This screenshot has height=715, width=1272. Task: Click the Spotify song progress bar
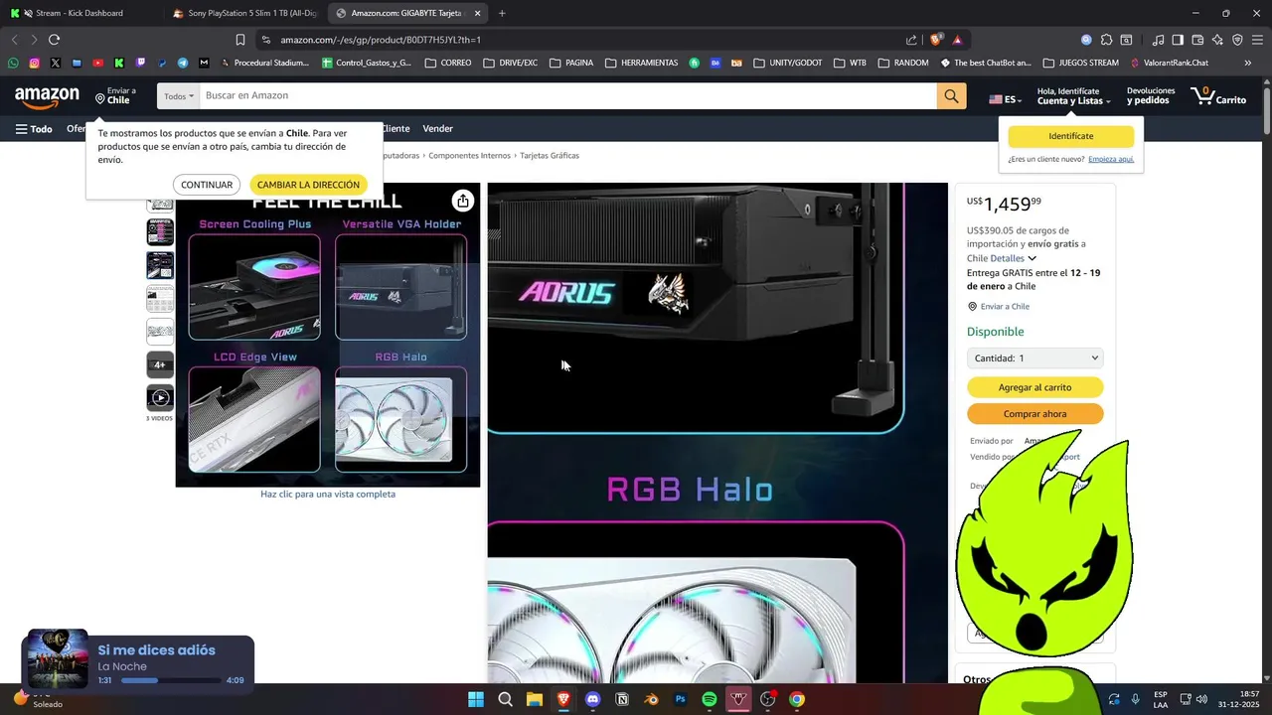[171, 680]
